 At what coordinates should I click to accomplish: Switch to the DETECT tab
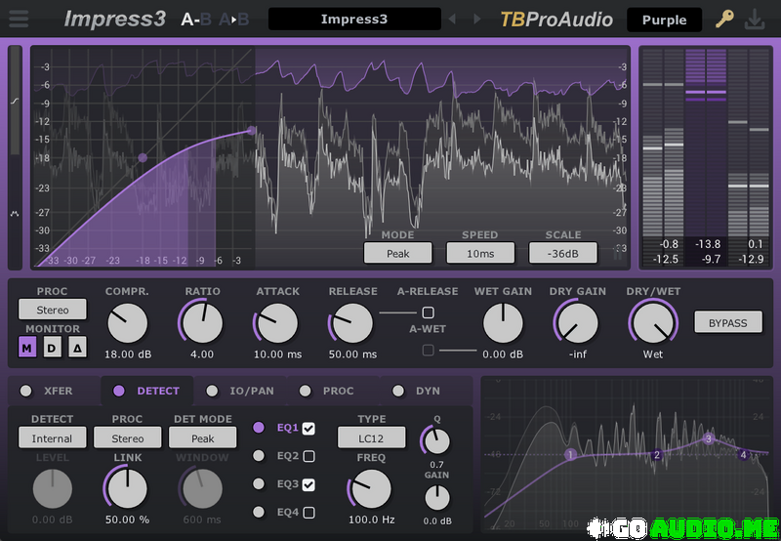click(x=147, y=391)
